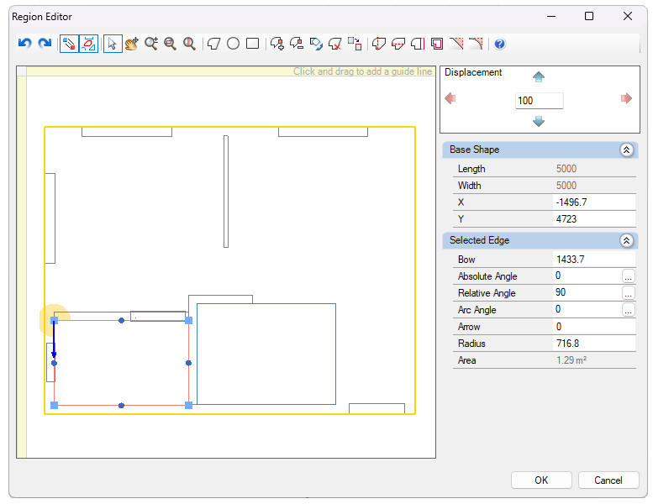Click the Width value 5000

pyautogui.click(x=566, y=185)
